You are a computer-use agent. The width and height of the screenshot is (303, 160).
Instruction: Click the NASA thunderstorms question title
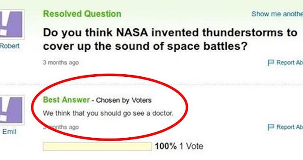tap(170, 40)
